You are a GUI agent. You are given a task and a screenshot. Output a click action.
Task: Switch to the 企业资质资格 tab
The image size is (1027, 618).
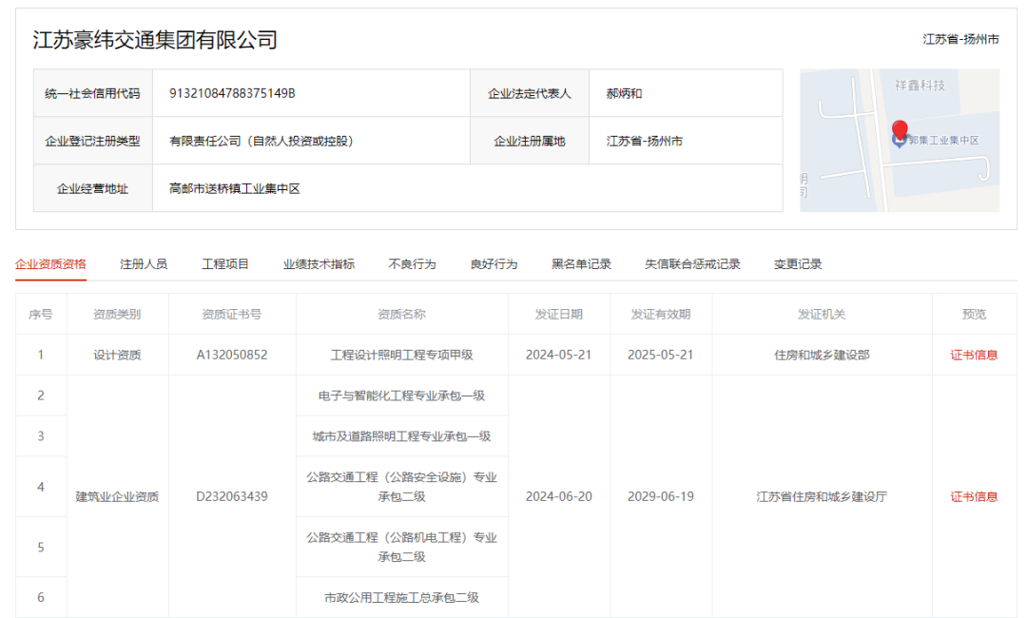[50, 263]
